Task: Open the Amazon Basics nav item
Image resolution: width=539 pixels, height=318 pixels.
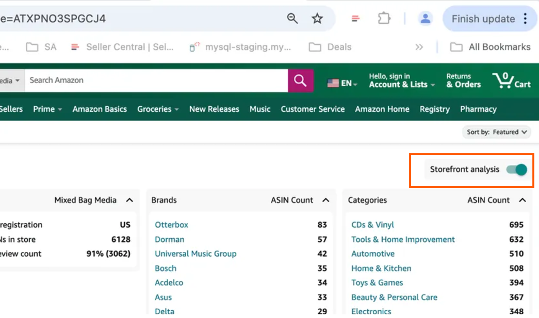Action: [x=100, y=109]
